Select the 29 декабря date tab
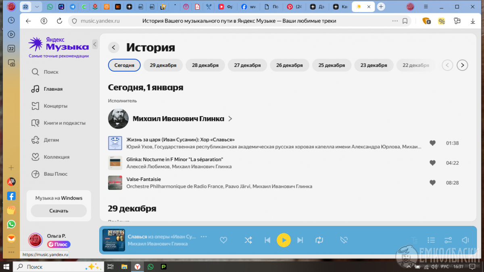 (163, 65)
